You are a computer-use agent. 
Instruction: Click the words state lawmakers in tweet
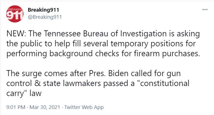pyautogui.click(x=72, y=83)
